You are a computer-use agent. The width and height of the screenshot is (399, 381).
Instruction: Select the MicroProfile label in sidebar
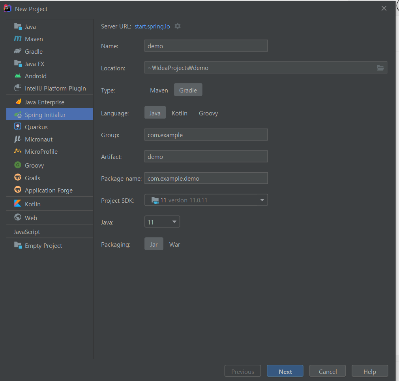[41, 152]
